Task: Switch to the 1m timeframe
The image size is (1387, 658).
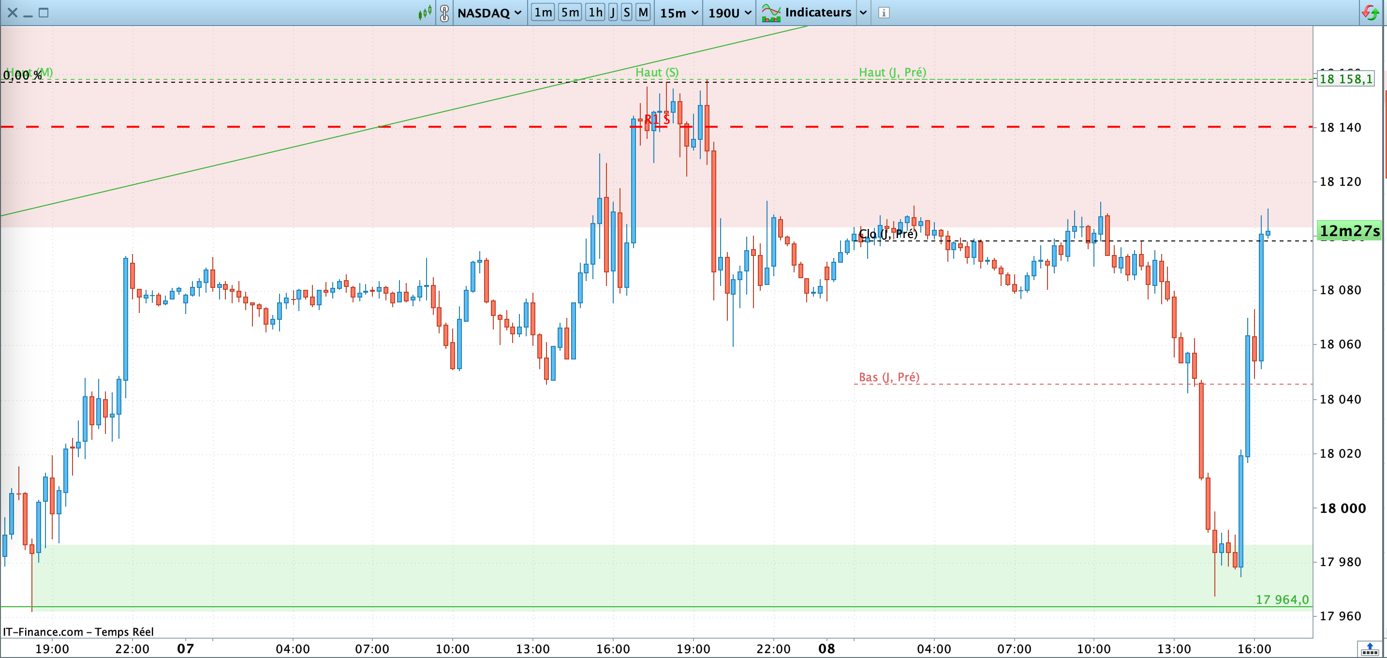Action: tap(543, 13)
